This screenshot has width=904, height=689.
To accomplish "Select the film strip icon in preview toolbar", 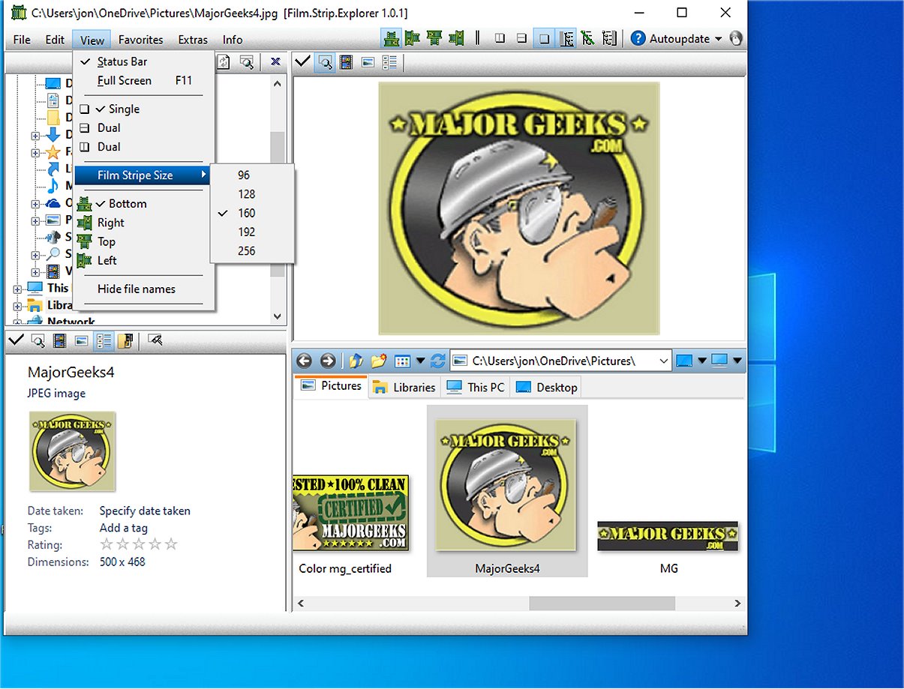I will 345,62.
